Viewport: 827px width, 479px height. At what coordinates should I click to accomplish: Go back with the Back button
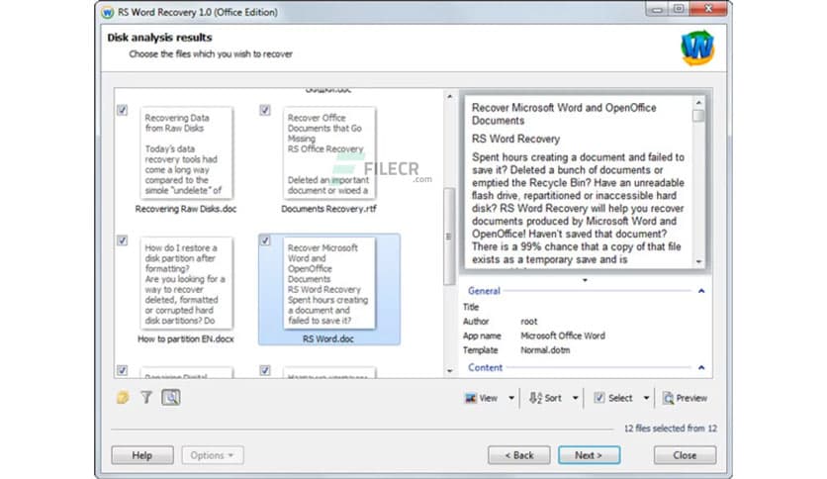click(519, 454)
